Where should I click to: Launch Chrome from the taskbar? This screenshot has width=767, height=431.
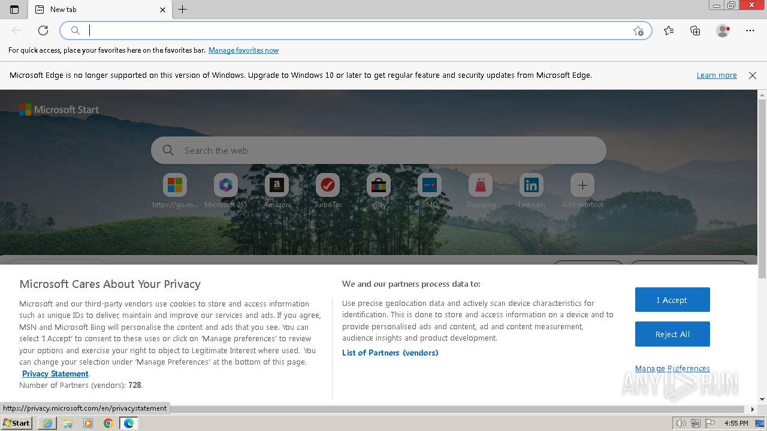(x=108, y=423)
